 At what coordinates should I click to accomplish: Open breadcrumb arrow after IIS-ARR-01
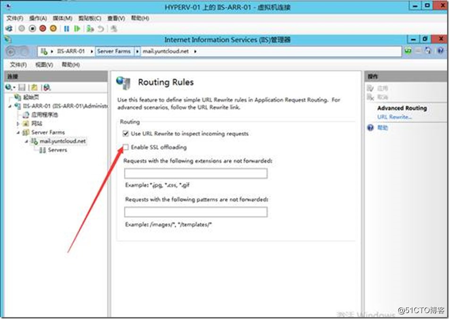pyautogui.click(x=92, y=52)
